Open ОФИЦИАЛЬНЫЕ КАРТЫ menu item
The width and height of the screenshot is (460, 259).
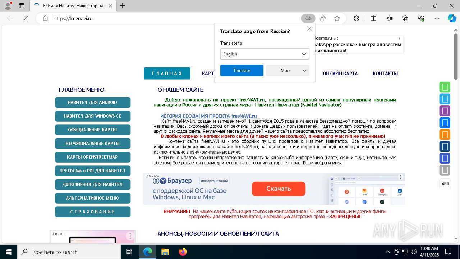tap(93, 130)
